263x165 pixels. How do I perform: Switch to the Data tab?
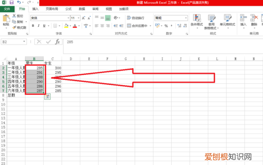tap(82, 9)
